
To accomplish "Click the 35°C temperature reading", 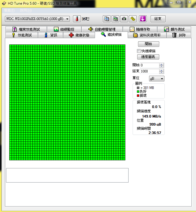I will pyautogui.click(x=85, y=19).
